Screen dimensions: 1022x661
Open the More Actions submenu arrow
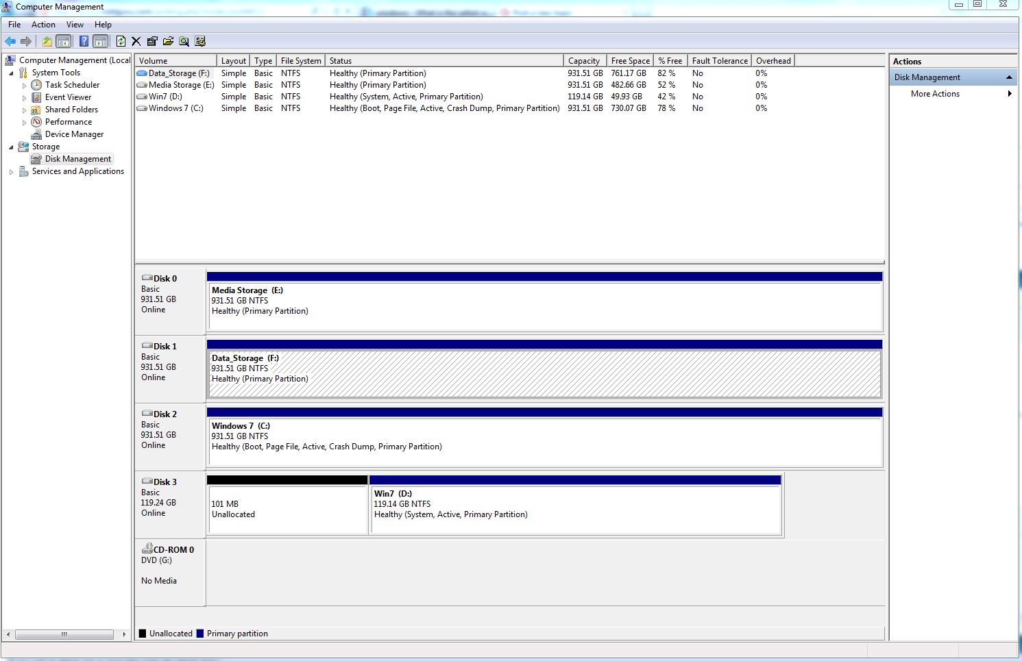(1010, 94)
